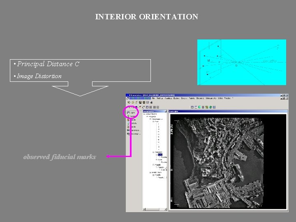Viewport: 296px width, 222px height.
Task: Select the highlighted image item in the tree
Action: [x=160, y=155]
